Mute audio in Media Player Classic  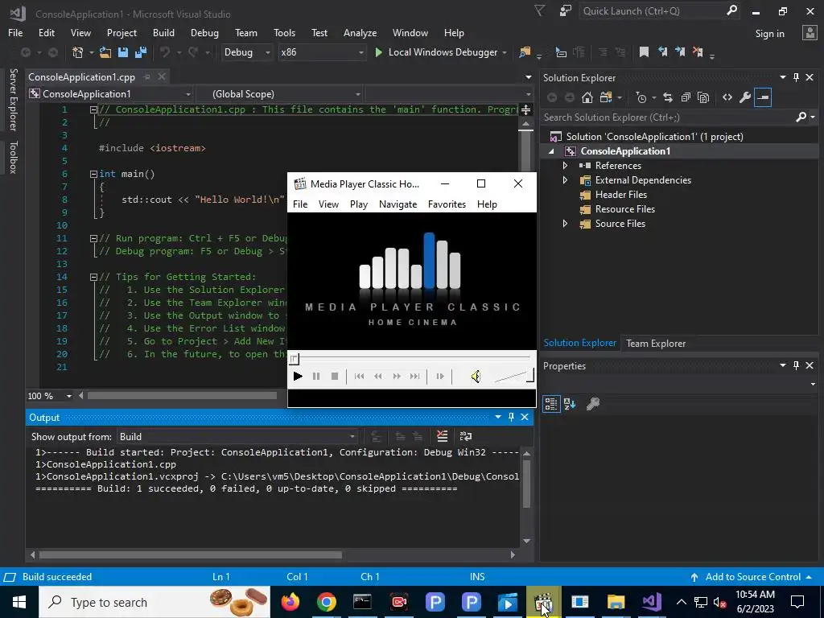(x=476, y=377)
